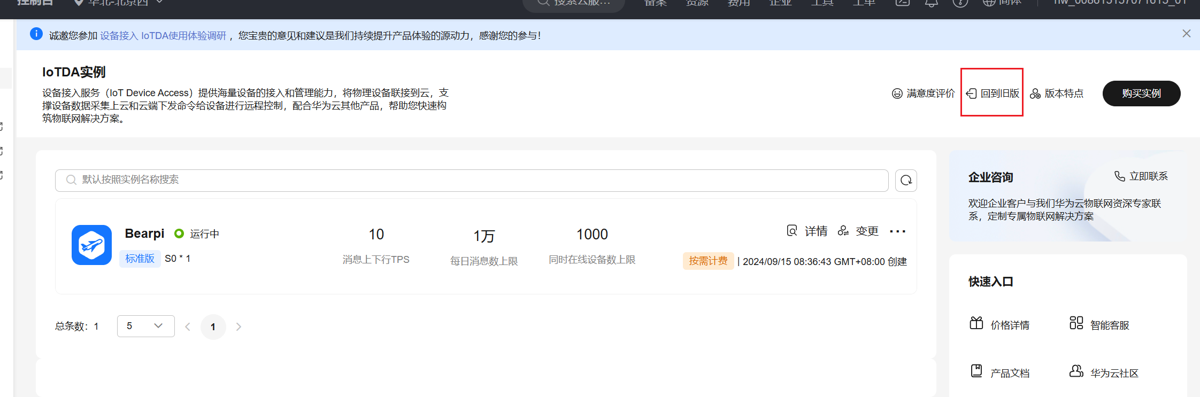Click the 1000 online devices limit value
The height and width of the screenshot is (397, 1200).
point(592,235)
